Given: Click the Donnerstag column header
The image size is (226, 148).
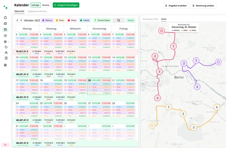Looking at the screenshot, I should [x=99, y=29].
